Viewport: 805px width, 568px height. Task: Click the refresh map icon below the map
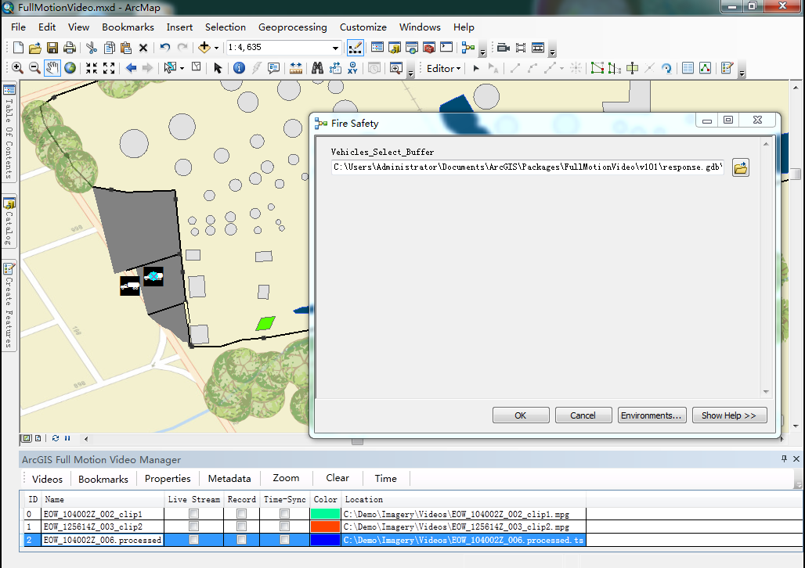click(56, 438)
